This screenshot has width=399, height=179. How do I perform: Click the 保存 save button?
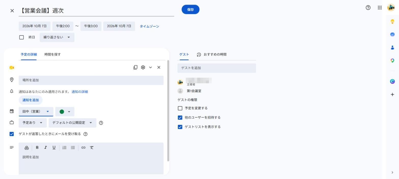(190, 10)
